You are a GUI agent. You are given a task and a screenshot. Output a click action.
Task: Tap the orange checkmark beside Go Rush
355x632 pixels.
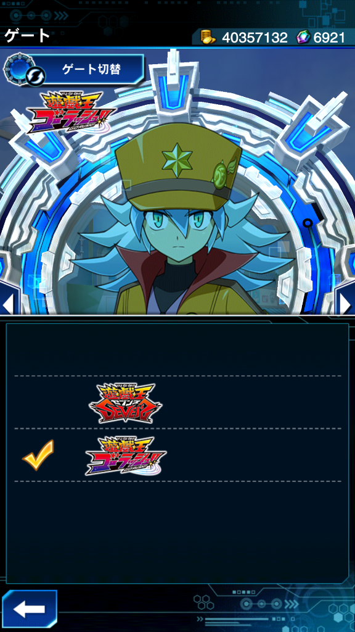(38, 455)
